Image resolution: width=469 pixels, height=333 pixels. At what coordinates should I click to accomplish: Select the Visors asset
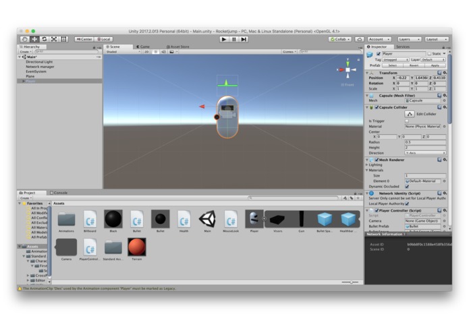coord(277,221)
